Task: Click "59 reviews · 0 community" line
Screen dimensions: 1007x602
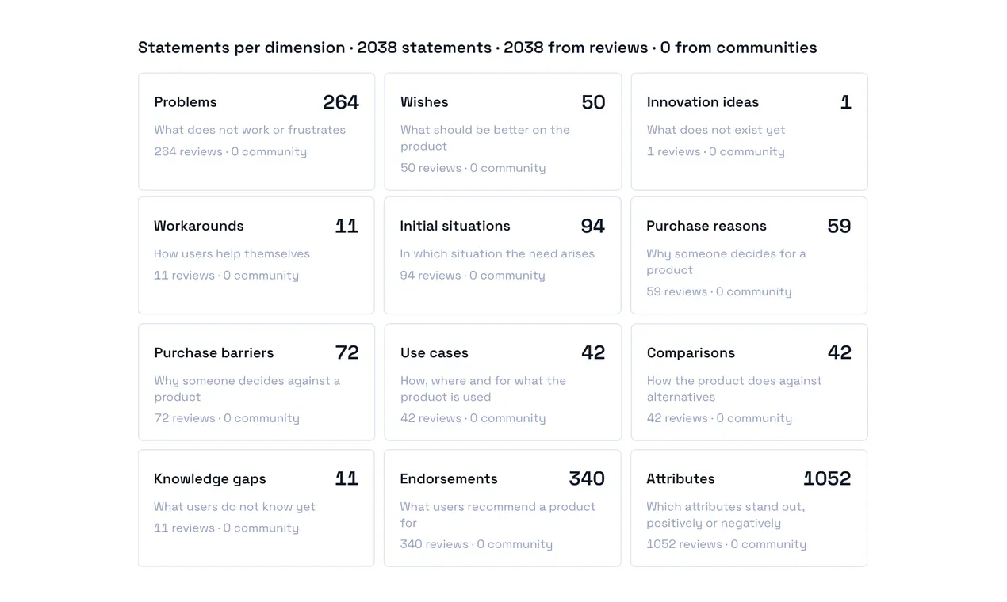Action: [x=719, y=291]
